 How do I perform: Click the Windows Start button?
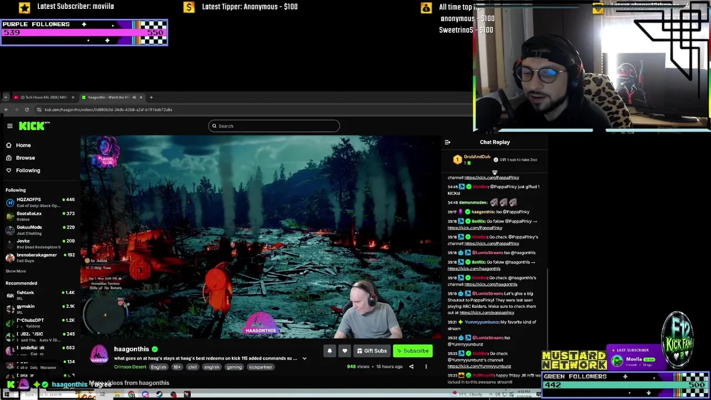7,394
